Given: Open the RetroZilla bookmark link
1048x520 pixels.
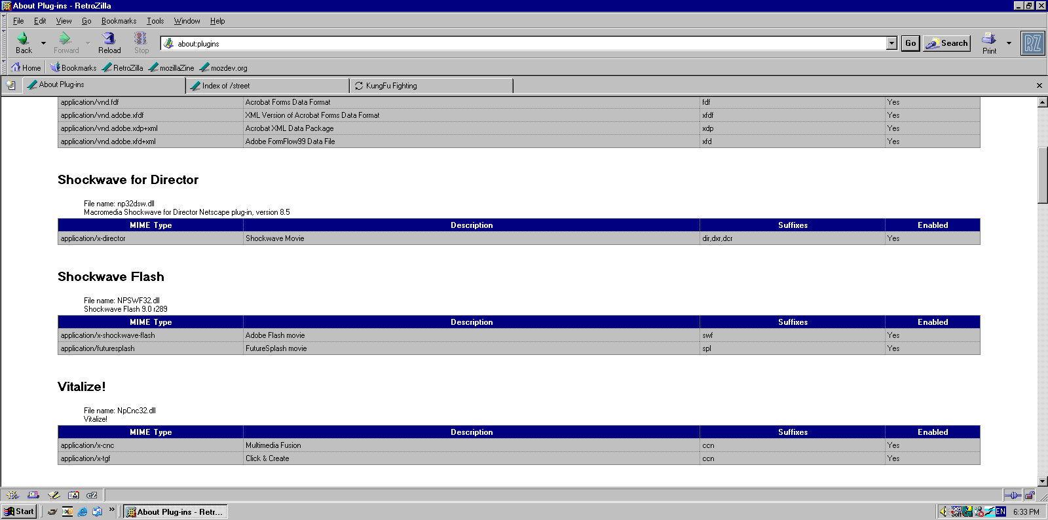Looking at the screenshot, I should [122, 67].
